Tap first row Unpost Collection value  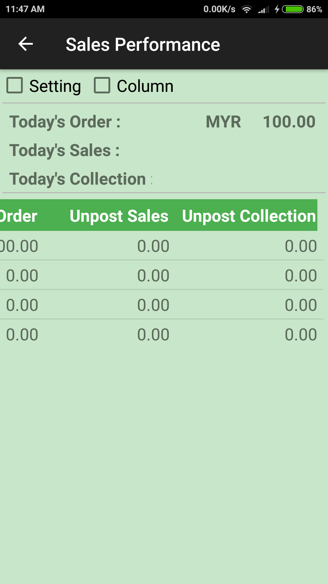(301, 246)
